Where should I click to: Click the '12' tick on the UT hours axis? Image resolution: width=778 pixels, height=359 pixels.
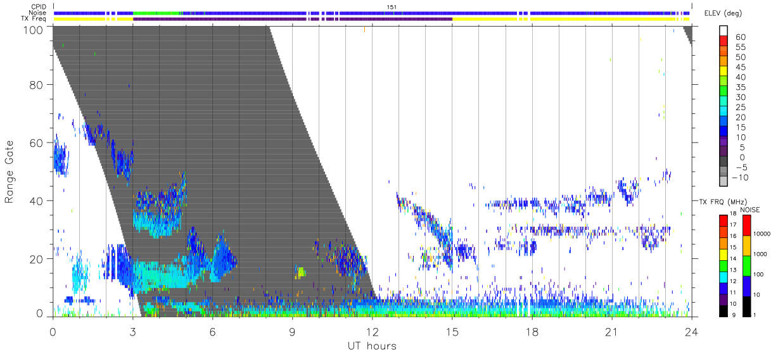tap(372, 331)
